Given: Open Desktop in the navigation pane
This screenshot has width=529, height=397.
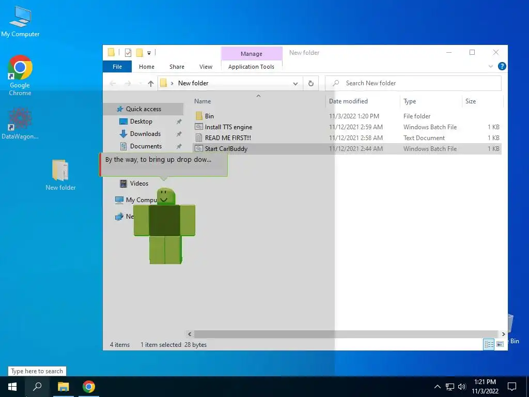Looking at the screenshot, I should click(141, 121).
